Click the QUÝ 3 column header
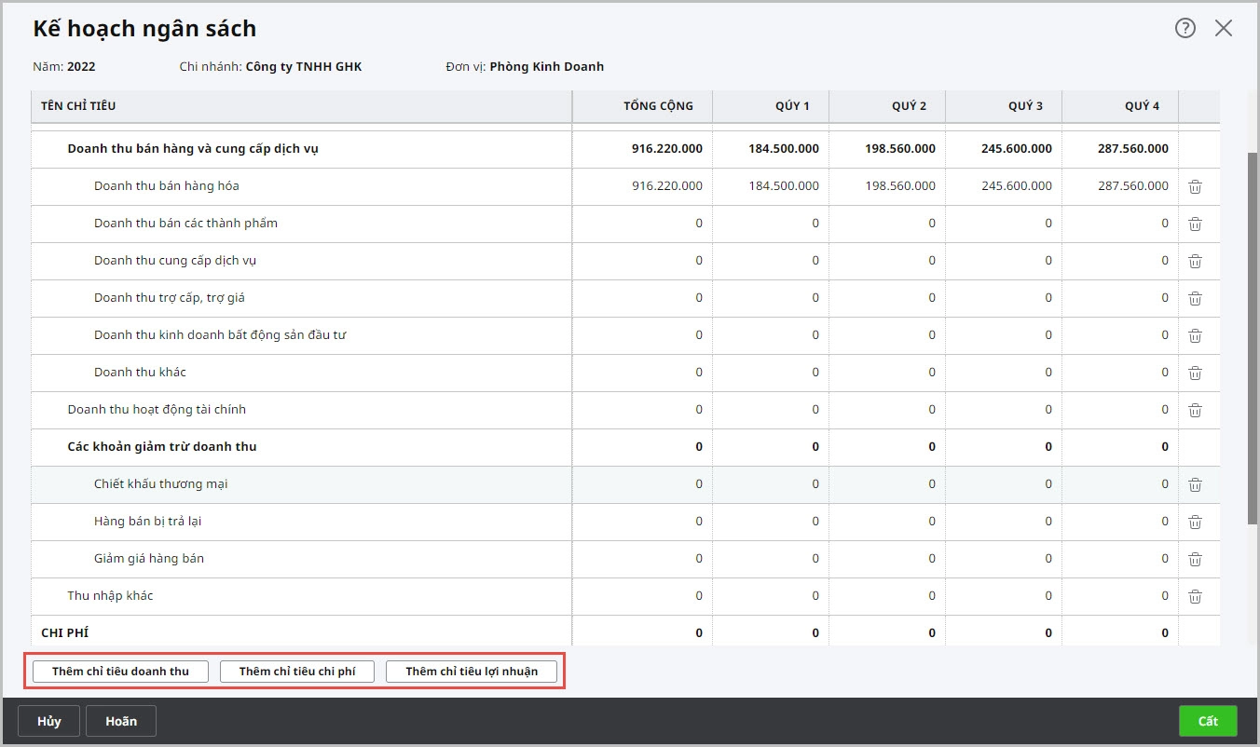This screenshot has height=747, width=1260. pyautogui.click(x=1004, y=106)
